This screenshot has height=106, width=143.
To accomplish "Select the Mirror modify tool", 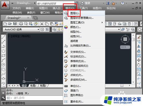I will point(139,46).
